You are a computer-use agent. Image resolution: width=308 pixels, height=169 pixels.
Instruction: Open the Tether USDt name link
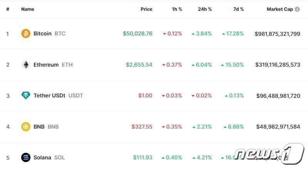(x=49, y=95)
